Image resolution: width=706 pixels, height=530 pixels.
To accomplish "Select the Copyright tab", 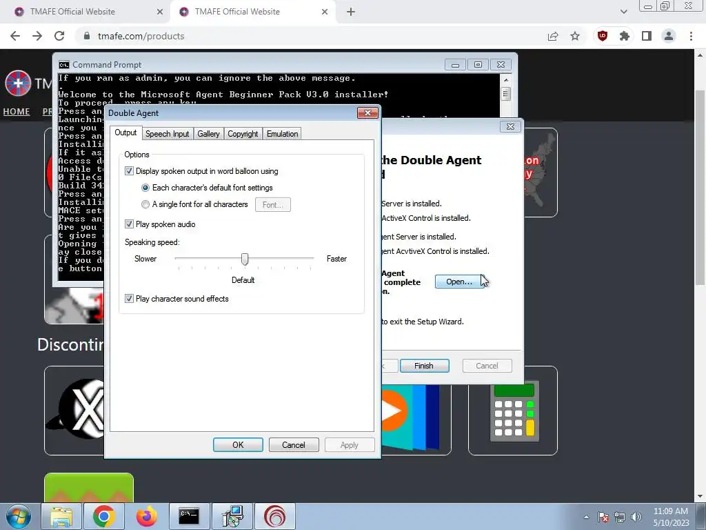I will [x=243, y=134].
